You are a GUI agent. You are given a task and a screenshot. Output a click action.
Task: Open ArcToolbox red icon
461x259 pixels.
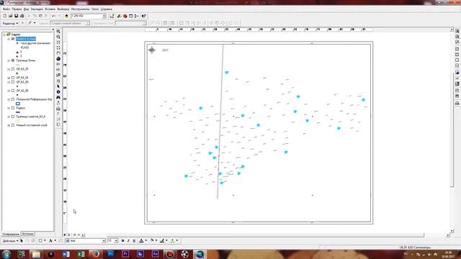[x=125, y=16]
